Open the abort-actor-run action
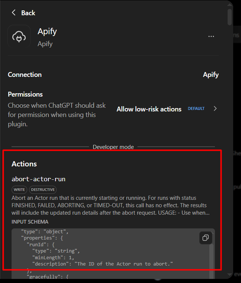The image size is (241, 283). click(39, 179)
